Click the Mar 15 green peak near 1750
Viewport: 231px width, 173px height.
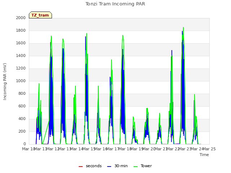point(87,34)
